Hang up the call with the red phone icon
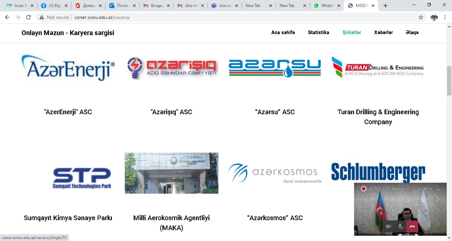 [x=412, y=227]
